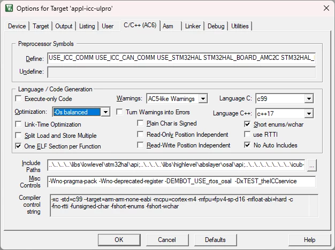The width and height of the screenshot is (335, 250).
Task: Enable Turn Warnings into Errors
Action: coord(120,112)
